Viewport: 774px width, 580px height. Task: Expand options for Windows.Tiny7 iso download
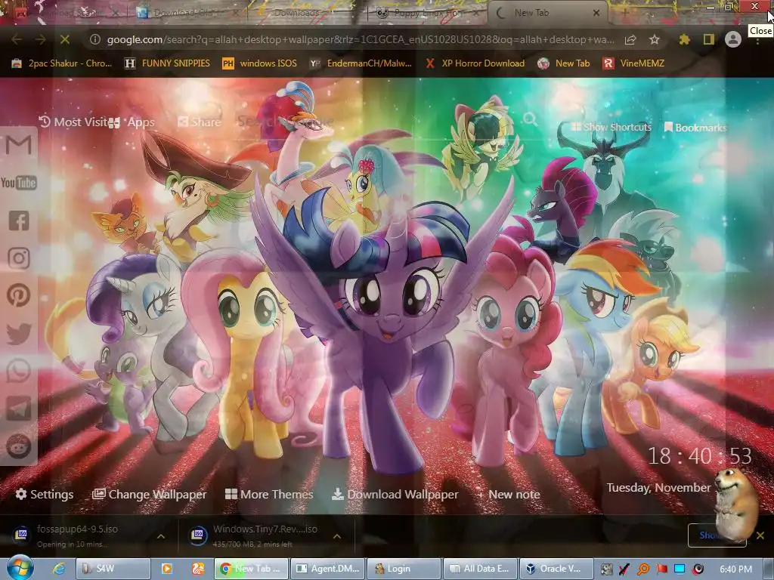[337, 536]
